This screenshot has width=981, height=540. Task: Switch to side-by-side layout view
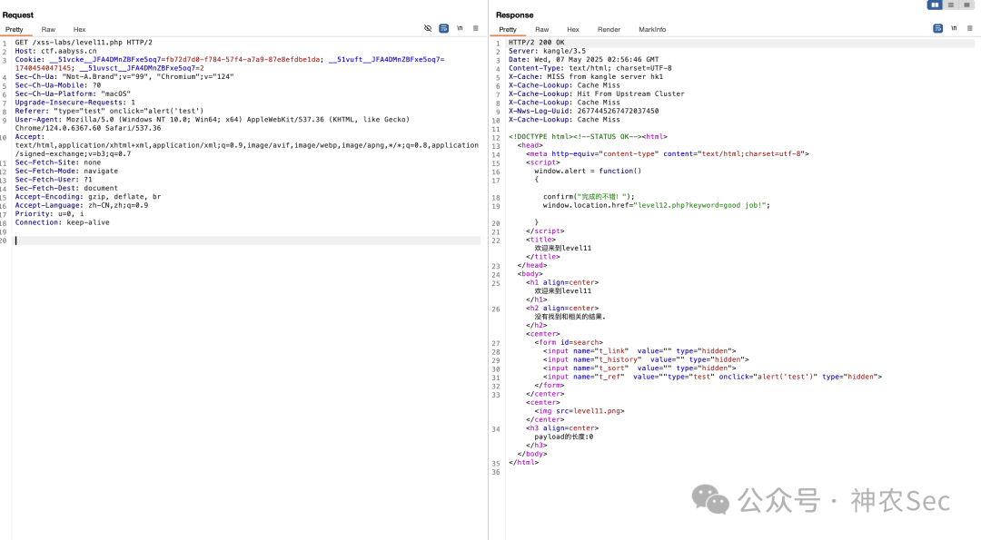click(x=935, y=5)
